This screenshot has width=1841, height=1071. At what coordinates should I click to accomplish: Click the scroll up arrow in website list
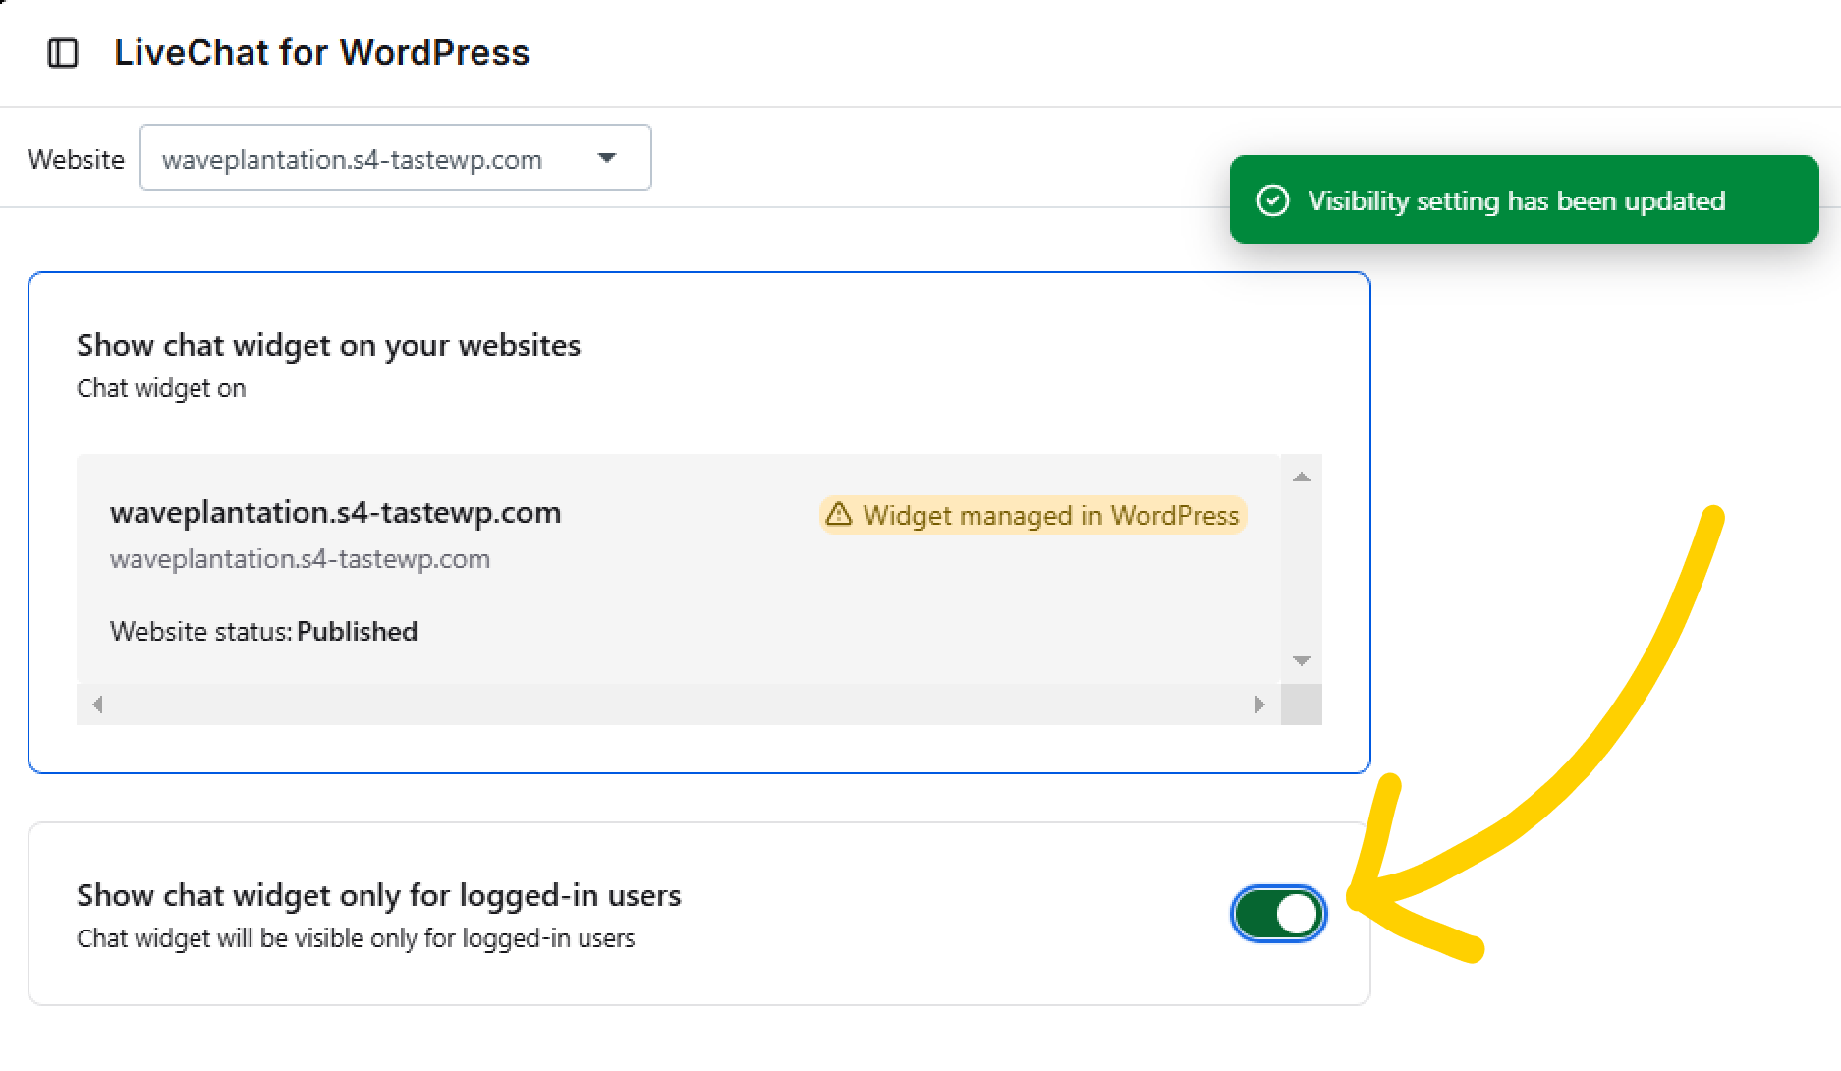click(x=1302, y=477)
